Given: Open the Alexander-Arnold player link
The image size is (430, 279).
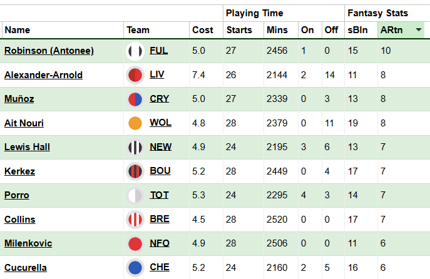Looking at the screenshot, I should point(43,75).
